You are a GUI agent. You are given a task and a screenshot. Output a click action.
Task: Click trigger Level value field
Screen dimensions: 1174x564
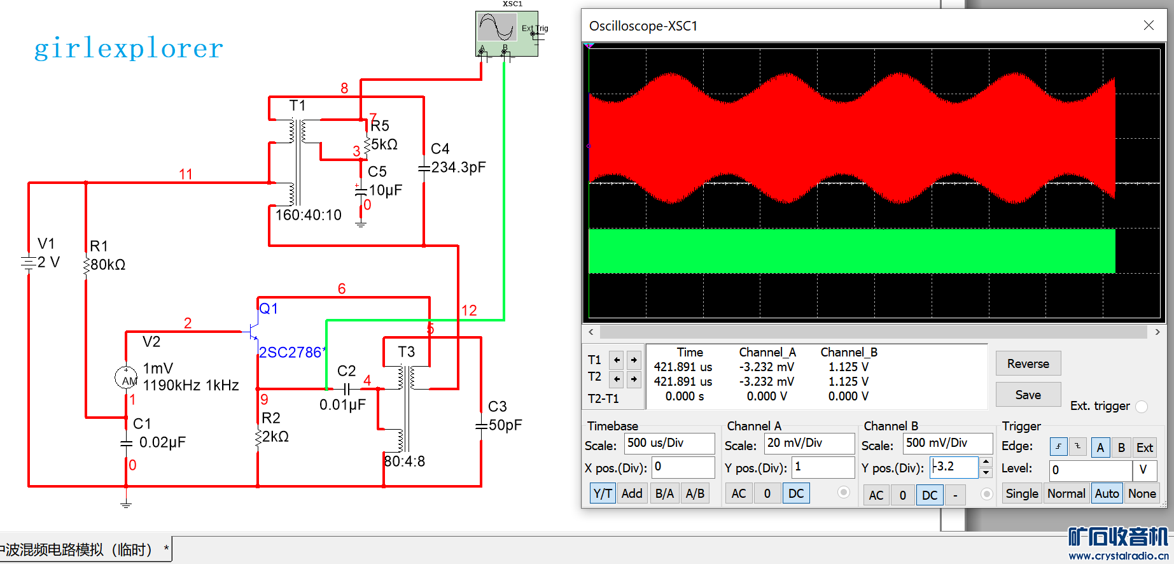point(1091,470)
